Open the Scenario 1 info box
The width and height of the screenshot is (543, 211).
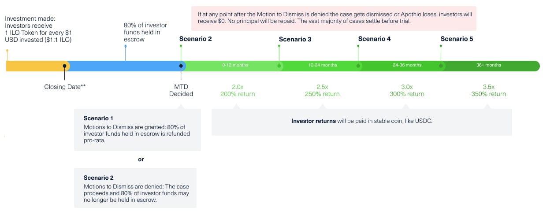pyautogui.click(x=138, y=130)
